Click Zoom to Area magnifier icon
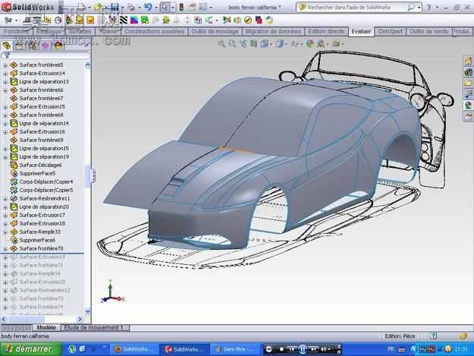 (232, 44)
